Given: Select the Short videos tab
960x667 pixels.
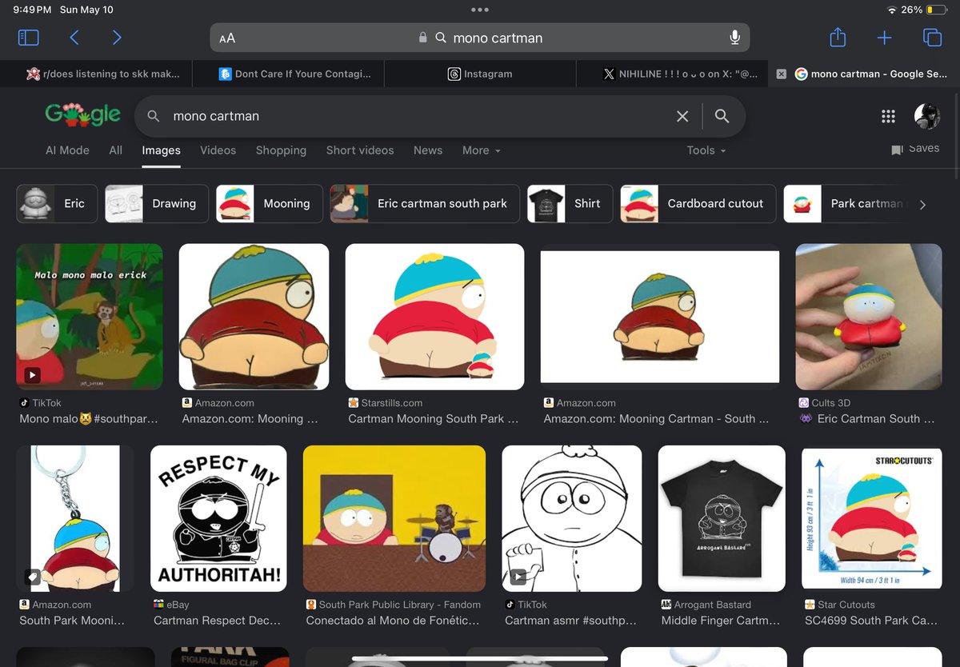Looking at the screenshot, I should [360, 150].
